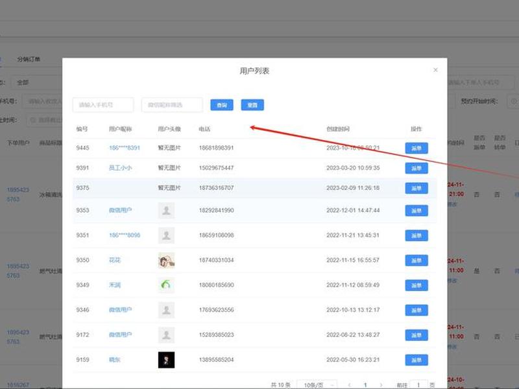
Task: Click 派单 for user 9353
Action: [416, 210]
